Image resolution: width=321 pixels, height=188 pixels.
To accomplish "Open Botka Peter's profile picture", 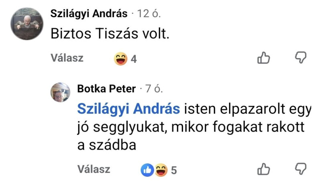I will tap(61, 92).
